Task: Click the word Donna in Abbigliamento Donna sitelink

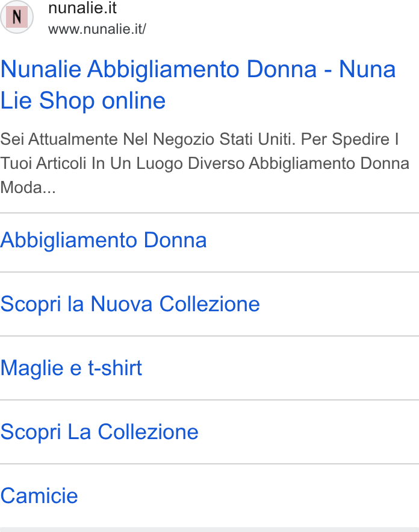Action: (x=175, y=240)
